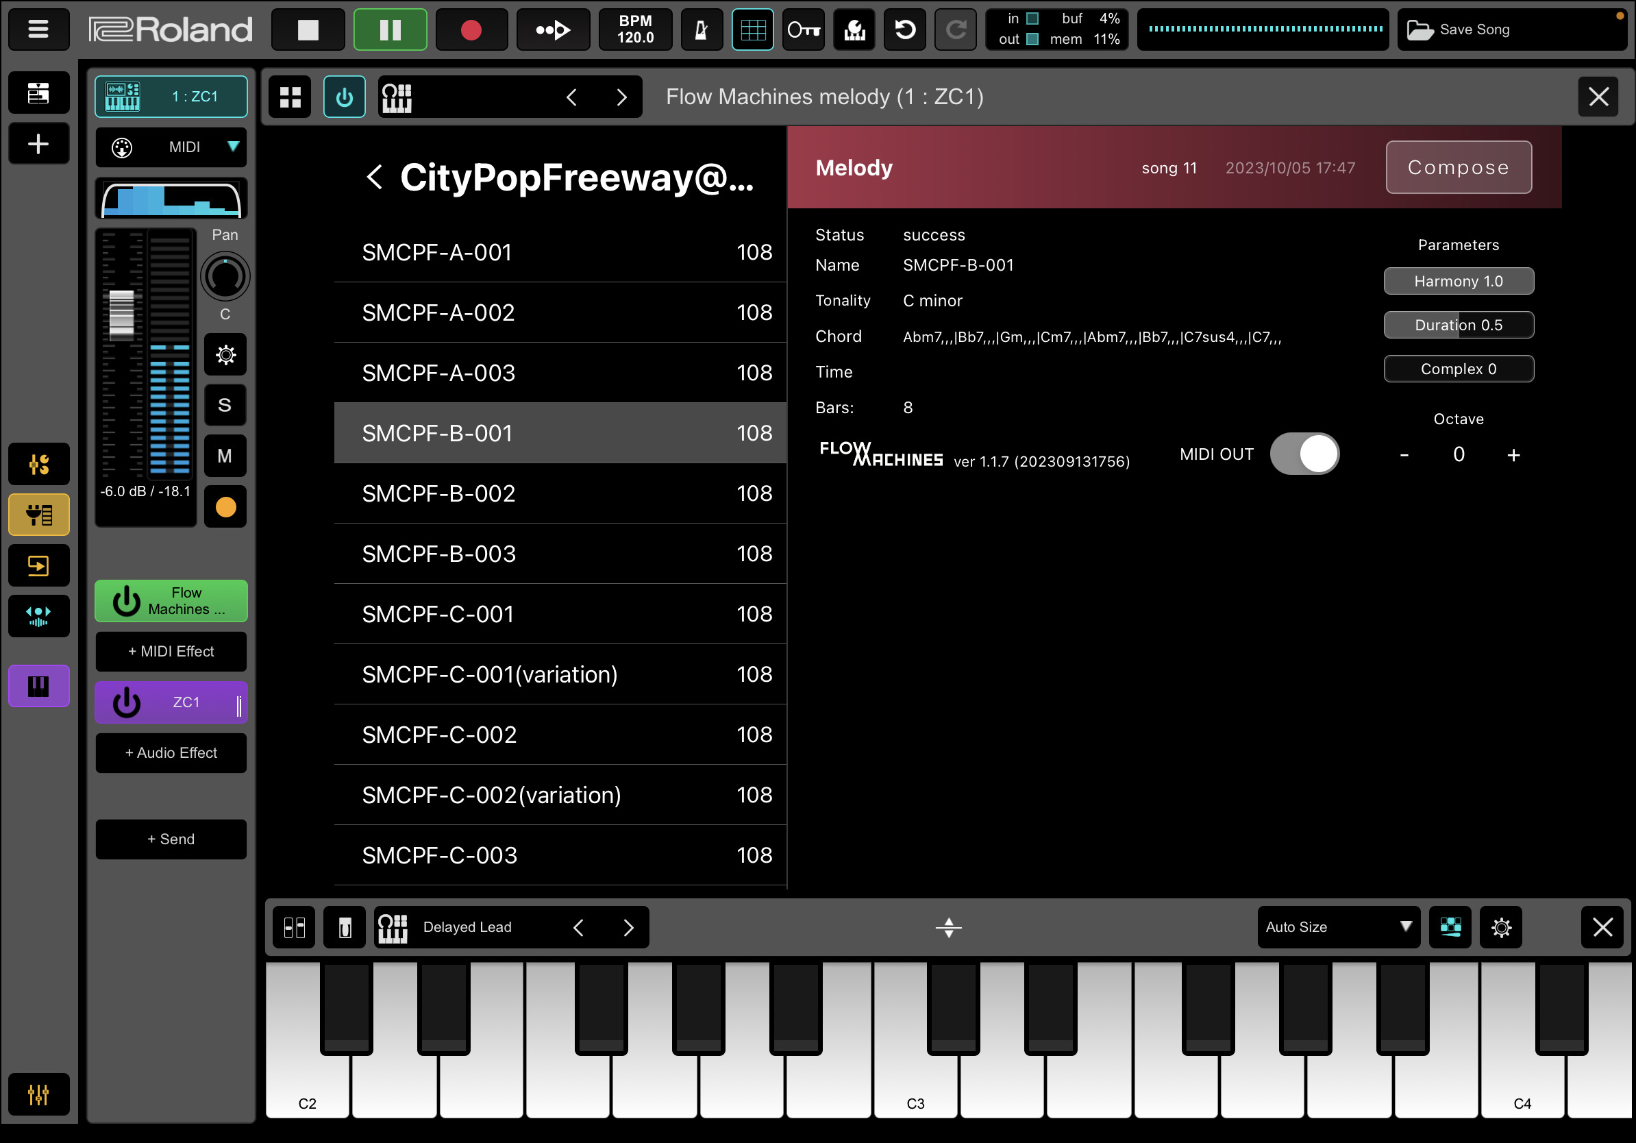Click the step-record dots-and-arrow icon
The height and width of the screenshot is (1143, 1636).
(x=553, y=29)
